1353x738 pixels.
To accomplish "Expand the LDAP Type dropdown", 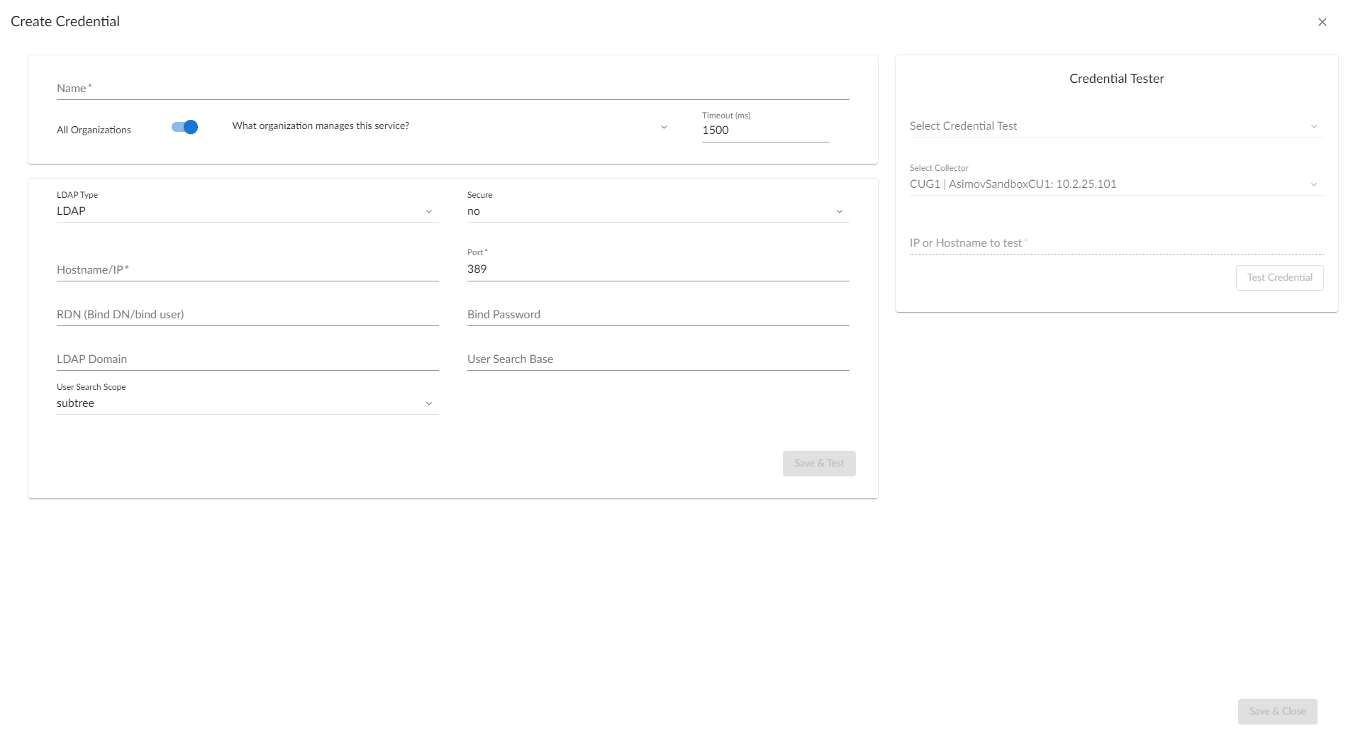I will [x=247, y=211].
